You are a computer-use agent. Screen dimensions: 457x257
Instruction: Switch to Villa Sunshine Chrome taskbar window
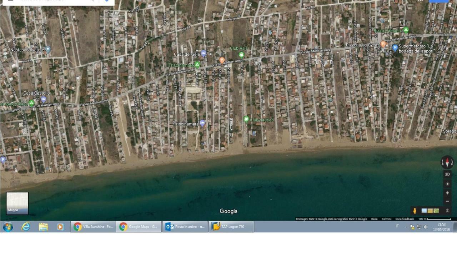(93, 227)
